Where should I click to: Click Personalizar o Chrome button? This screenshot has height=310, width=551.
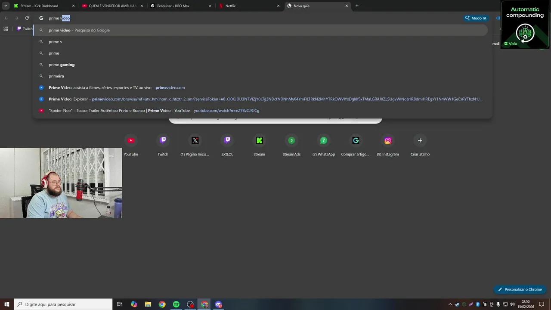(520, 289)
